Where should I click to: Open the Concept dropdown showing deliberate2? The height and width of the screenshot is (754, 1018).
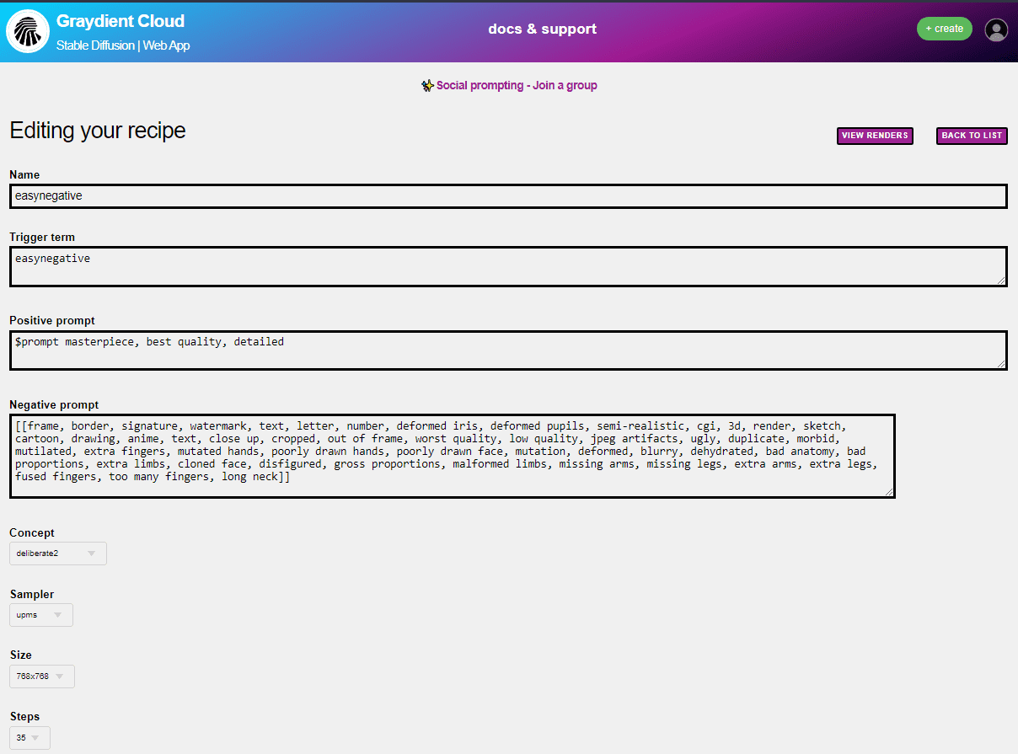tap(57, 553)
